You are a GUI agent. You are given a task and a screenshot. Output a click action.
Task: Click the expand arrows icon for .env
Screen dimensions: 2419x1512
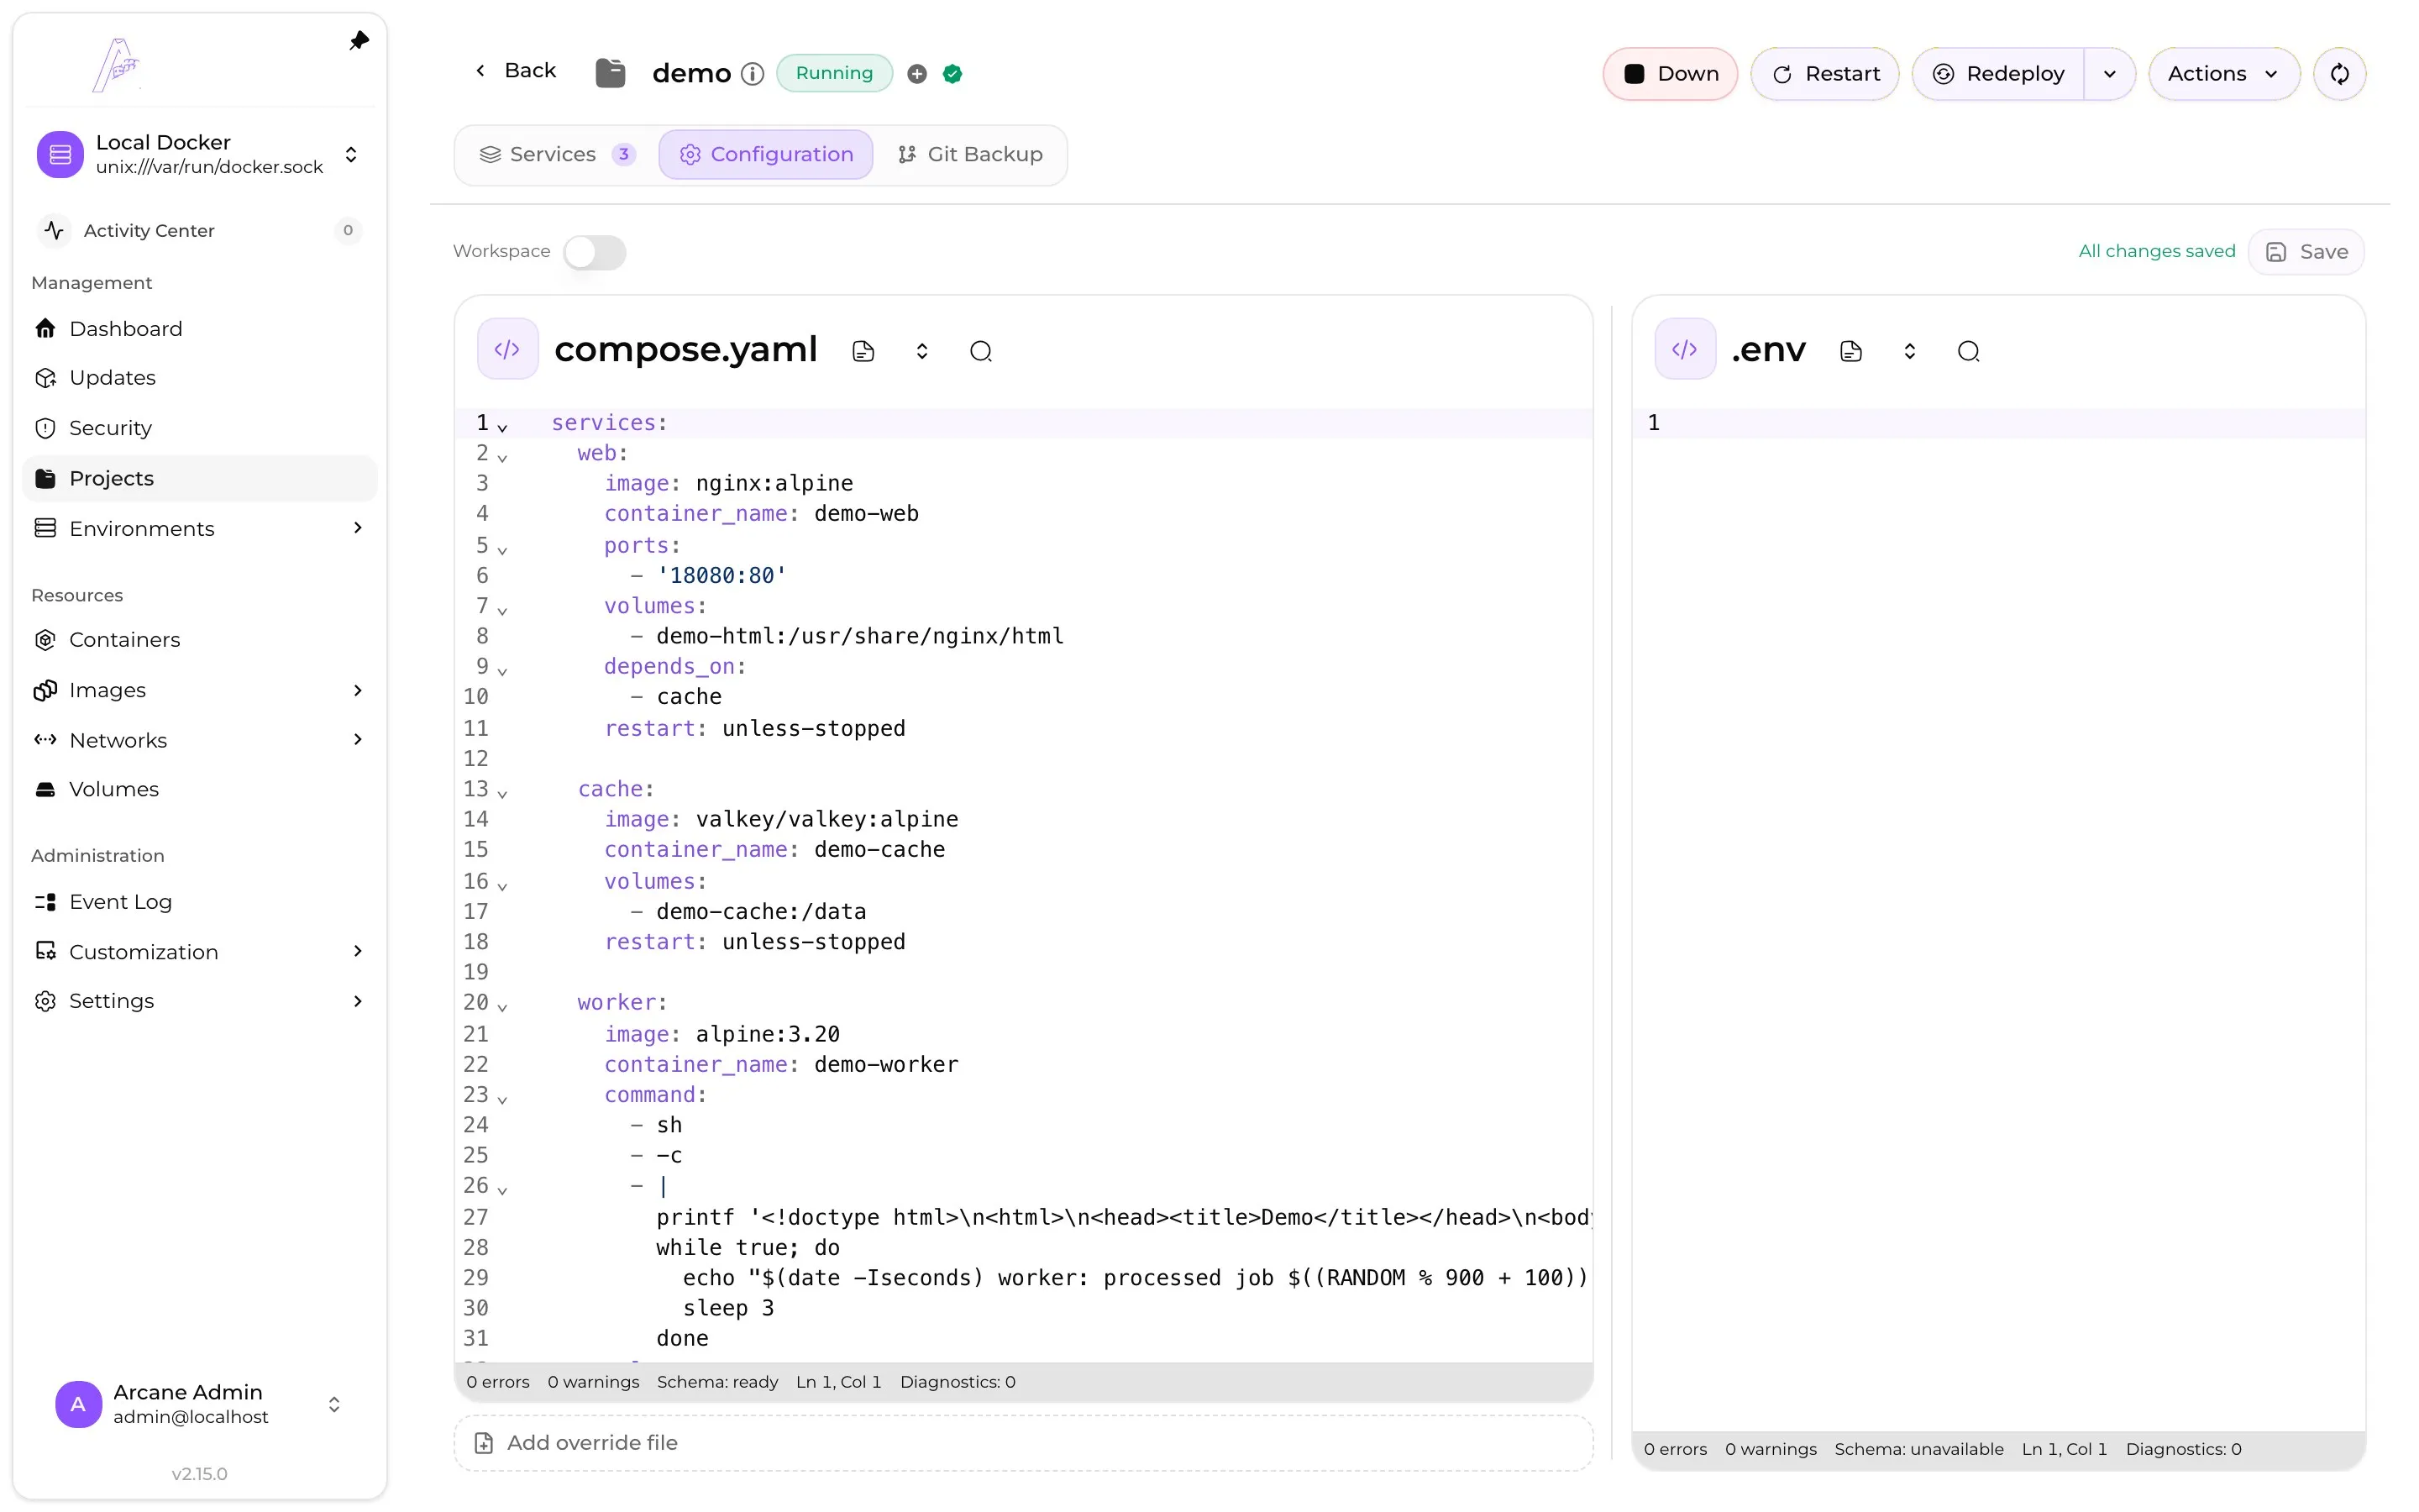(x=1909, y=351)
